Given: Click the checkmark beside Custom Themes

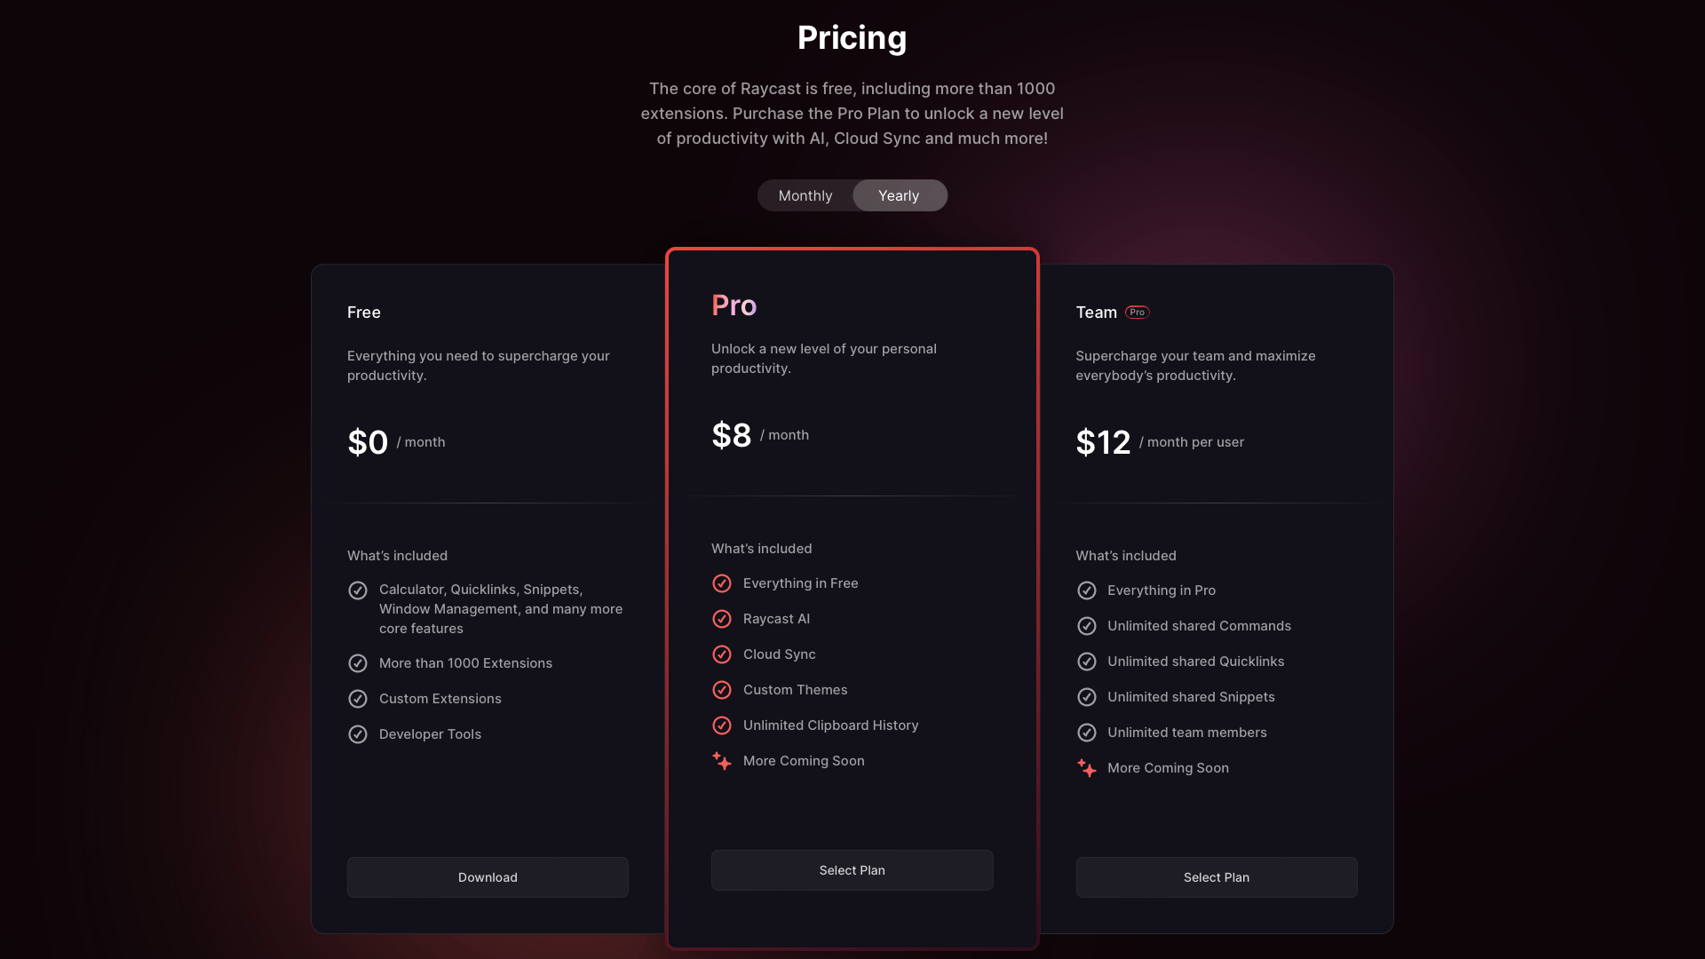Looking at the screenshot, I should click(722, 690).
